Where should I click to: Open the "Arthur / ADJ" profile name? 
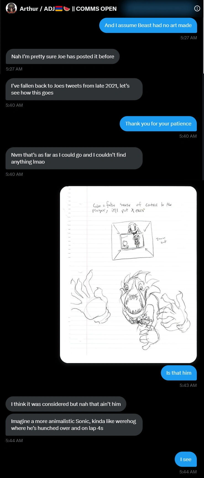(x=37, y=9)
